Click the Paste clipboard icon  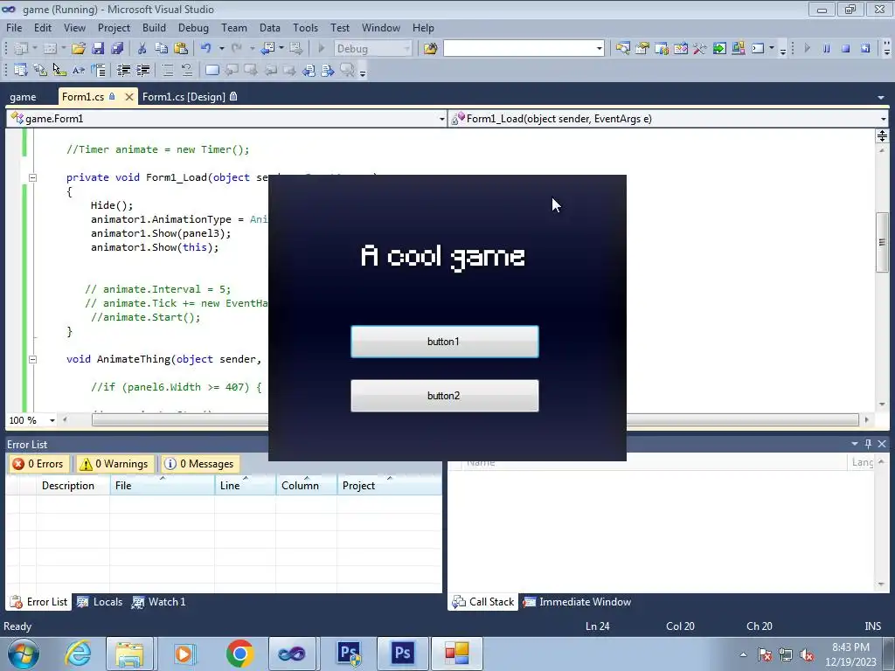(x=181, y=49)
